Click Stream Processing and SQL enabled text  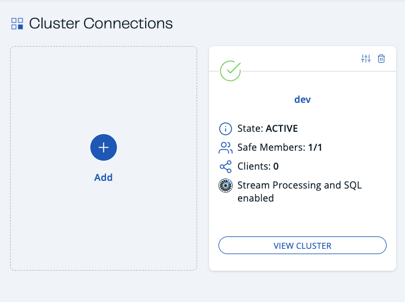(x=299, y=191)
